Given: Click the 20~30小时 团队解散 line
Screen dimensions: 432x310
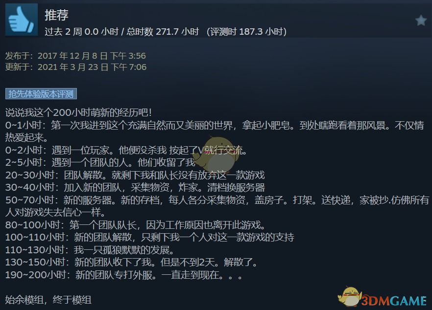Looking at the screenshot, I should (135, 175).
